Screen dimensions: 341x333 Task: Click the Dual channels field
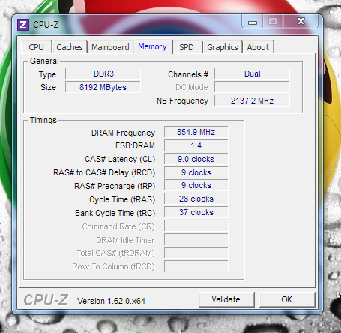click(252, 73)
